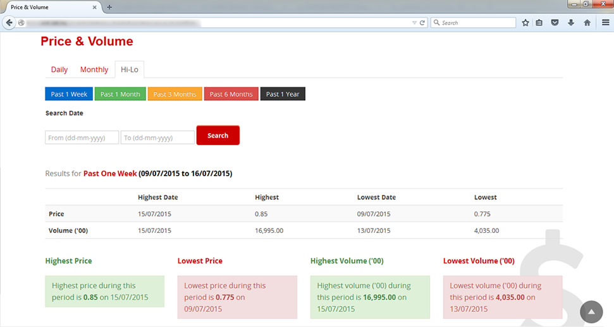Open the Firefox hamburger menu
The image size is (614, 327).
pos(605,23)
